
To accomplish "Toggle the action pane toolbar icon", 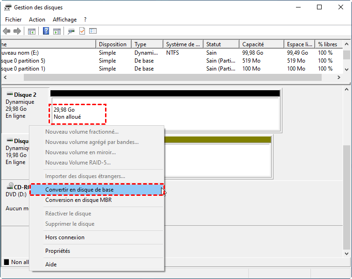I will 57,31.
